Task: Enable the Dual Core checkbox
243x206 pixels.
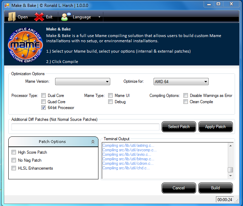Action: coord(44,95)
